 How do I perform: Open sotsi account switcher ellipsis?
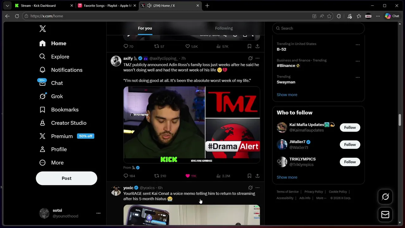pyautogui.click(x=98, y=213)
